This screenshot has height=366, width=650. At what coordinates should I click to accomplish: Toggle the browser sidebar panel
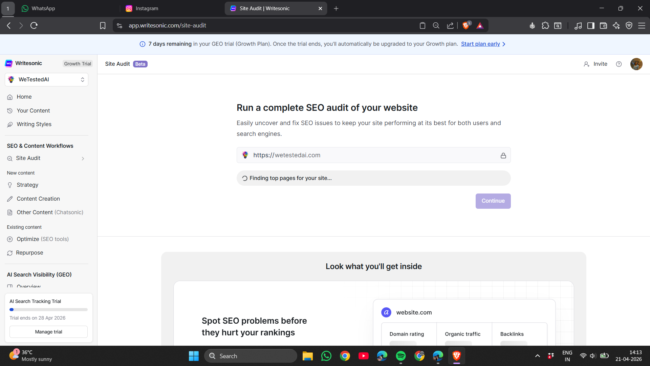pos(591,25)
